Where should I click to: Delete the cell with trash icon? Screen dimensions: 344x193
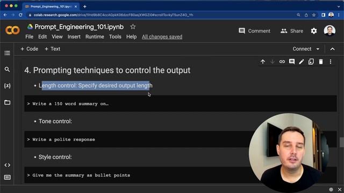[x=321, y=62]
